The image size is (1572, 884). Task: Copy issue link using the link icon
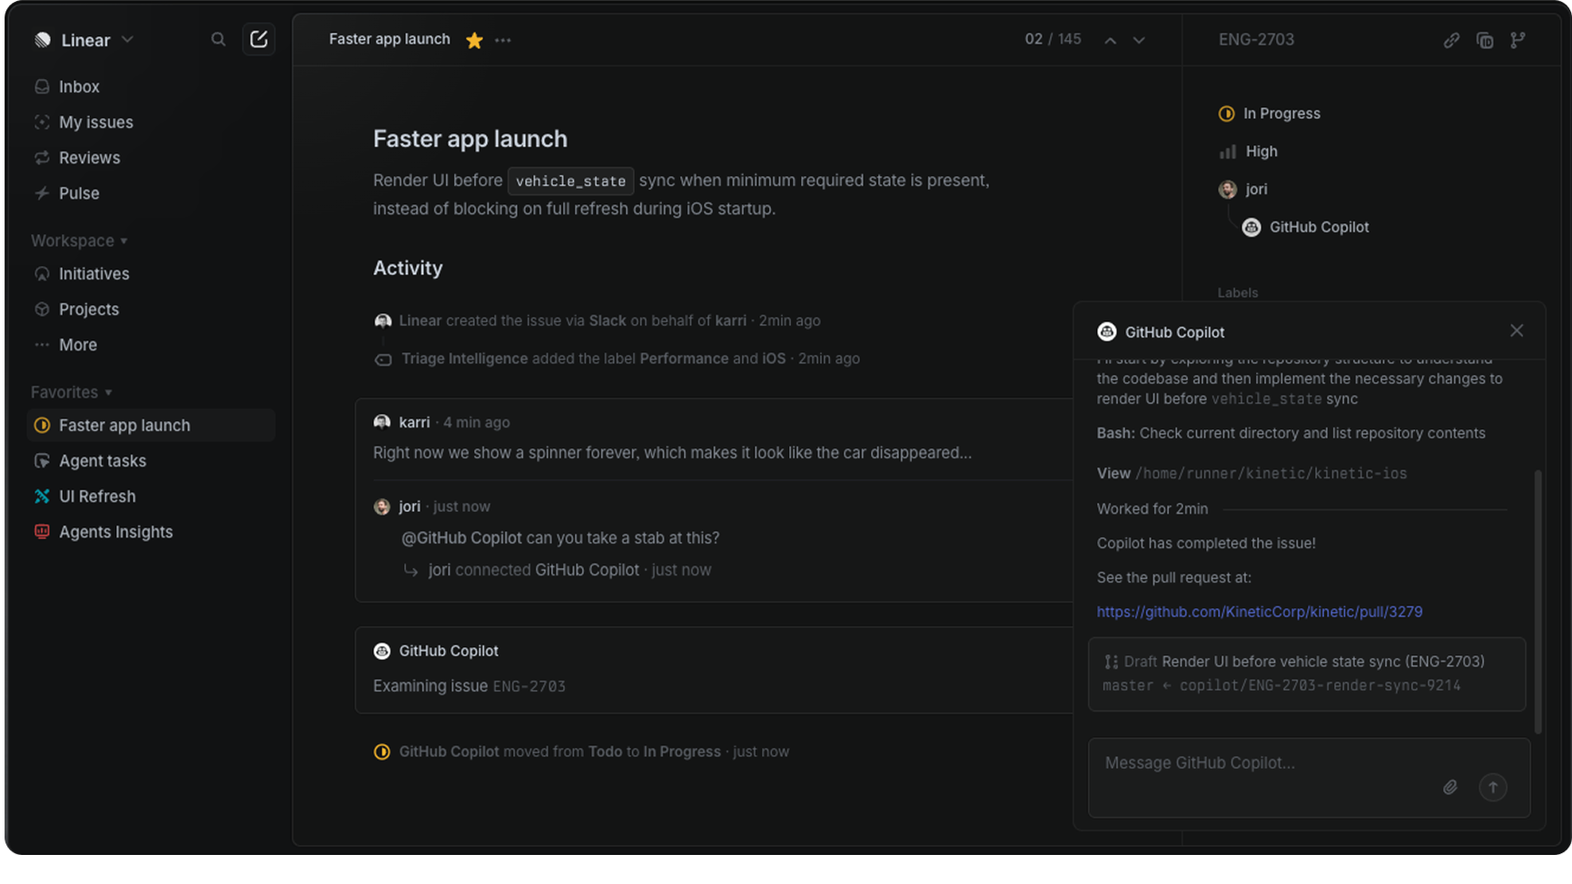click(1451, 40)
